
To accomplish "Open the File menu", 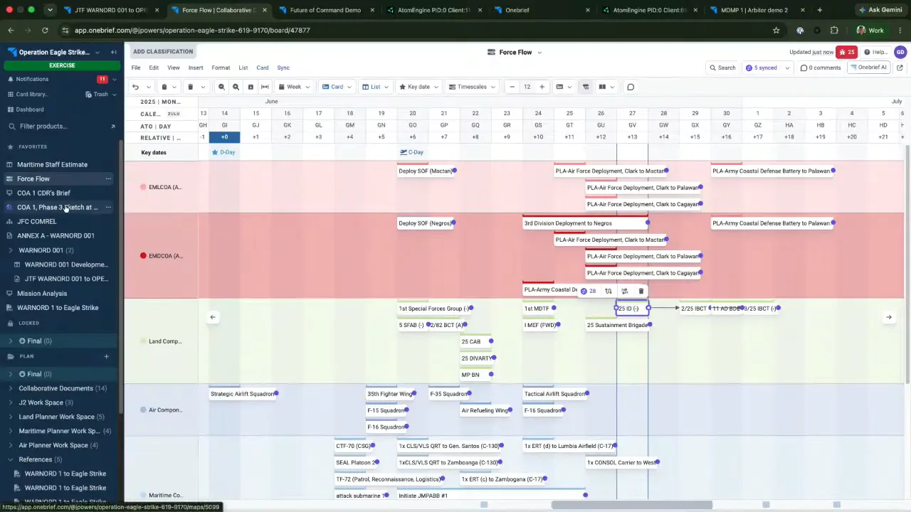I will pos(136,68).
